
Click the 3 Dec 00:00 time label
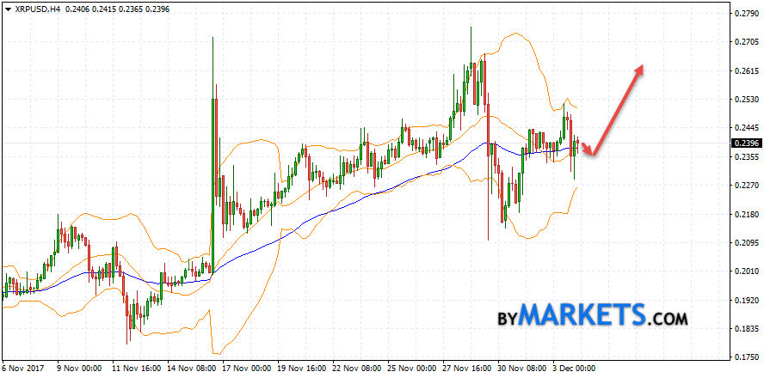click(x=576, y=369)
